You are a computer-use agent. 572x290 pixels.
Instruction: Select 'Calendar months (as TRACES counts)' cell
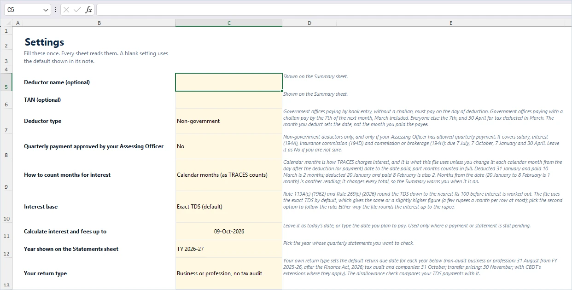229,175
